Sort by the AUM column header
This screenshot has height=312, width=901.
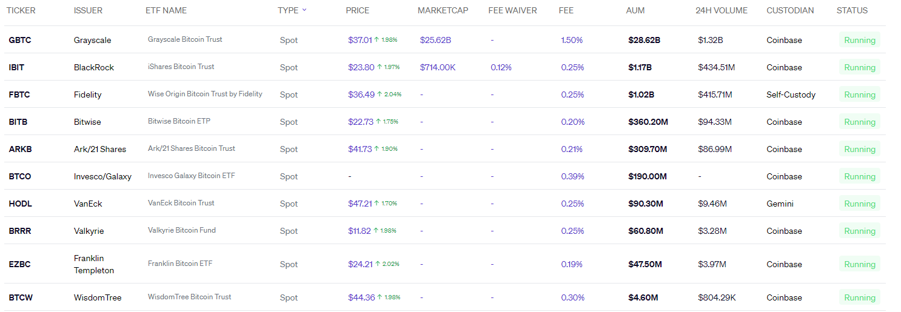tap(635, 10)
